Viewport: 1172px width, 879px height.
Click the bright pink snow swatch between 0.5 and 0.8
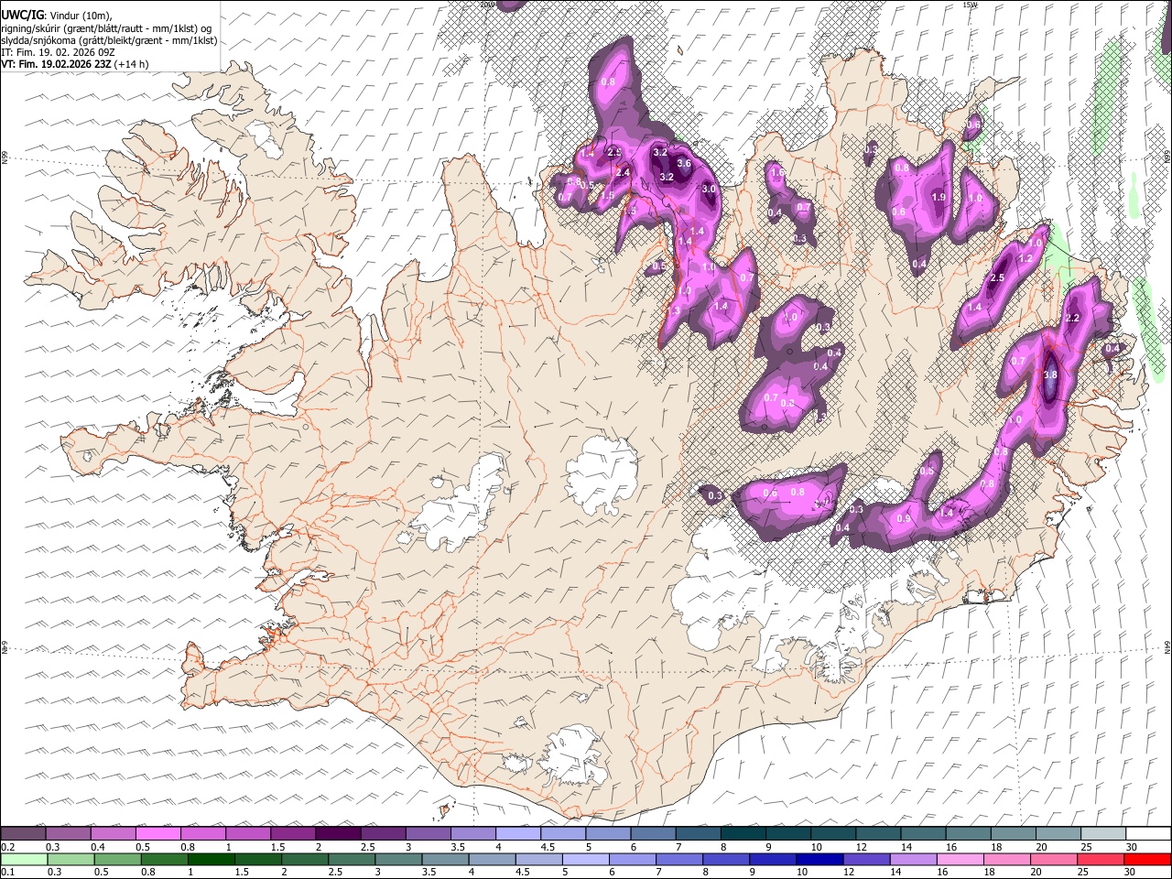[x=157, y=833]
